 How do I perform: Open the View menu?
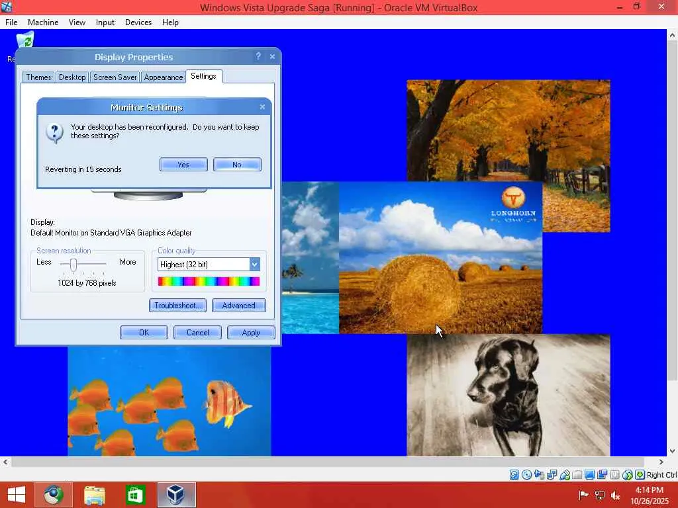(x=77, y=22)
